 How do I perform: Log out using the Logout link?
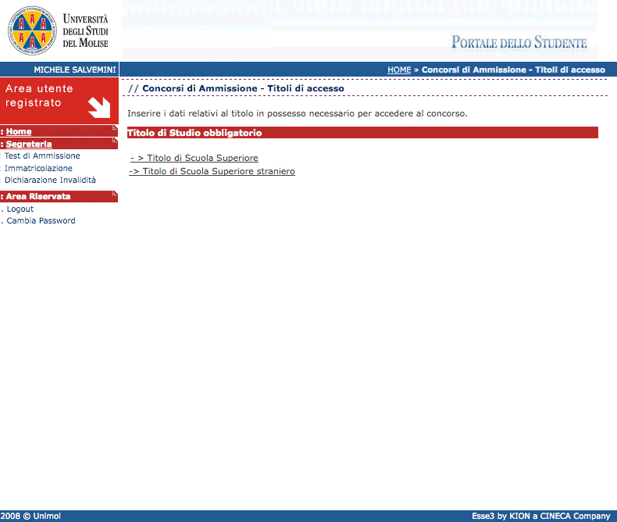tap(20, 209)
